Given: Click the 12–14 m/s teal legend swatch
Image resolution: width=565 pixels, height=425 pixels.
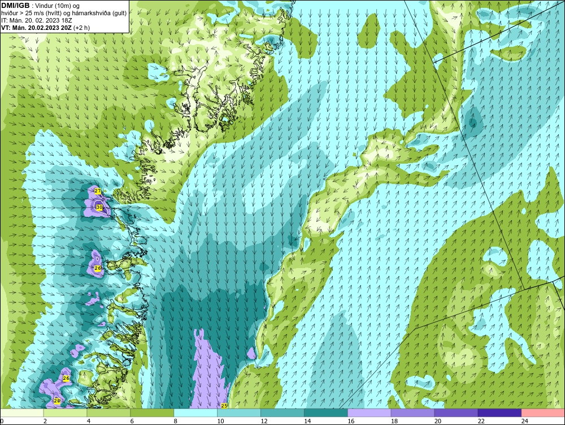Looking at the screenshot, I should 282,413.
